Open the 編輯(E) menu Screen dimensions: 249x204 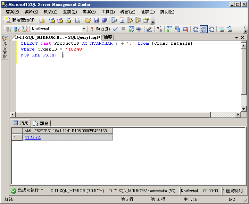[x=31, y=12]
